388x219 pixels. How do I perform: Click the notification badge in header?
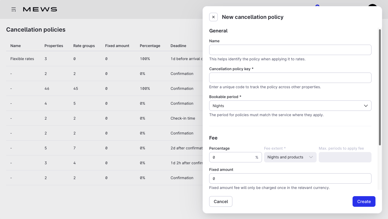click(x=317, y=6)
